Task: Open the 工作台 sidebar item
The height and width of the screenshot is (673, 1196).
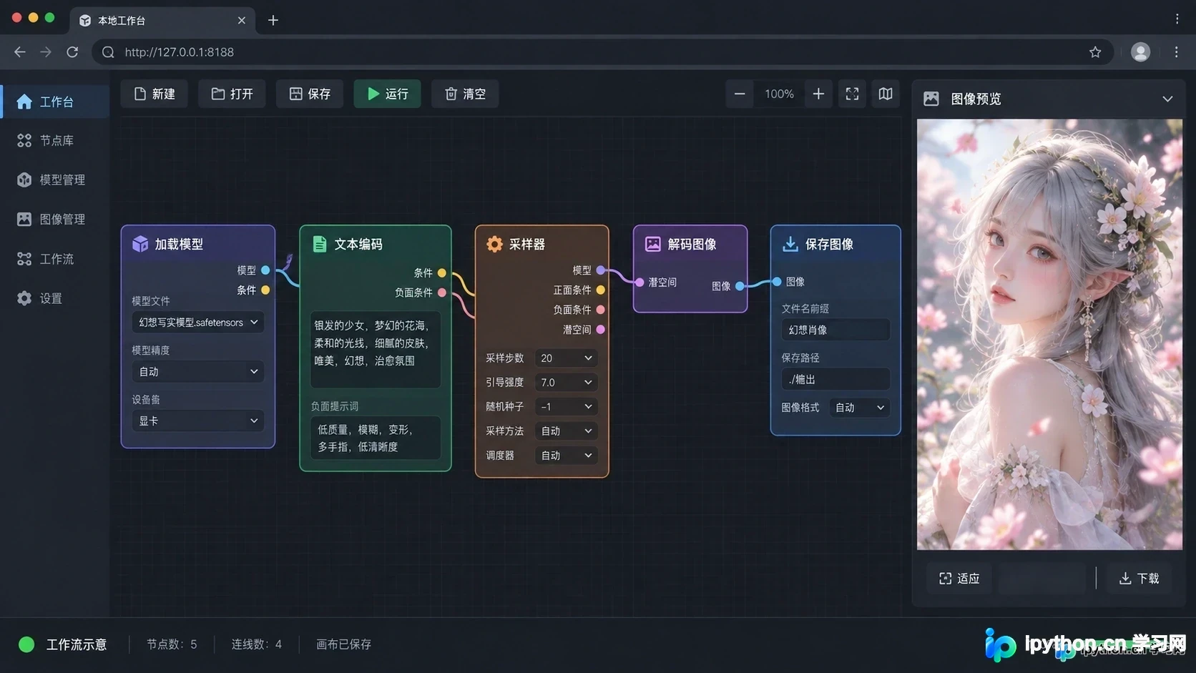Action: tap(55, 102)
